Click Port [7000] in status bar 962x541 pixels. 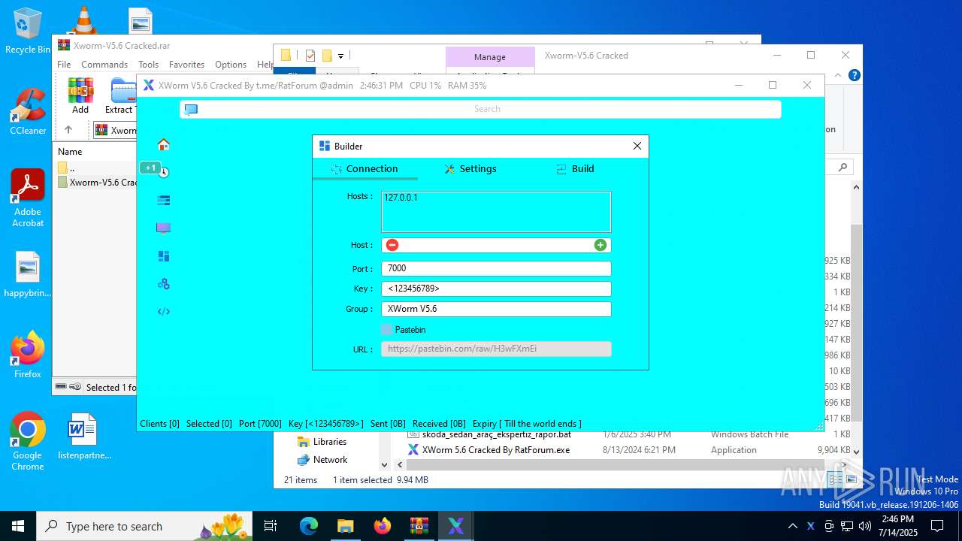[260, 424]
